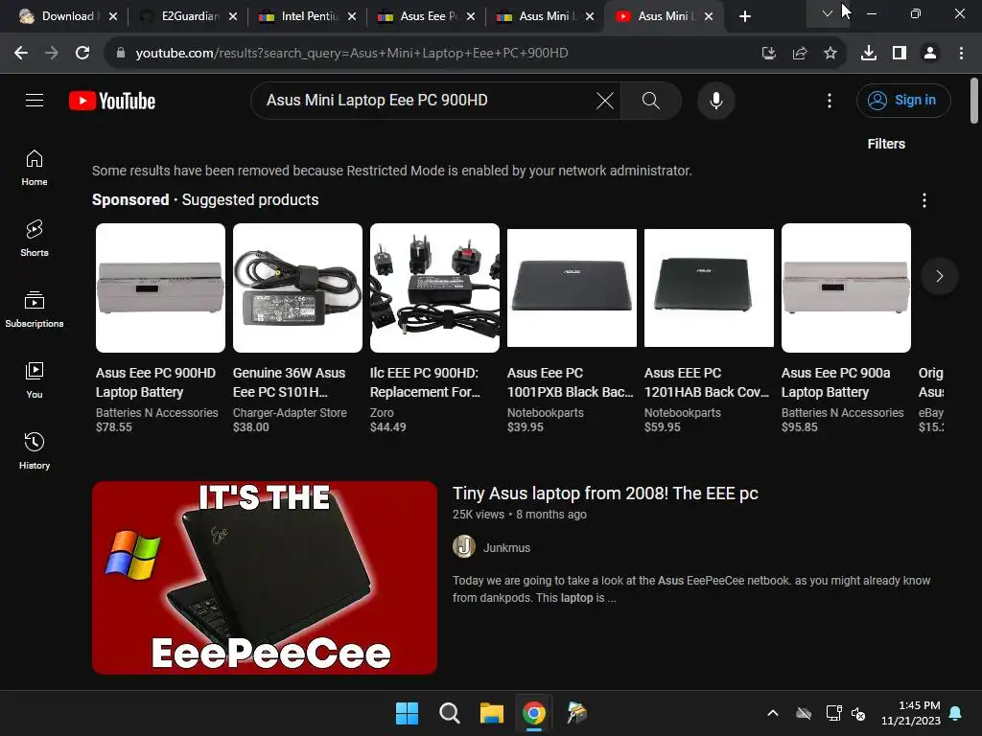This screenshot has height=736, width=982.
Task: Click the YouTube logo
Action: tap(112, 101)
